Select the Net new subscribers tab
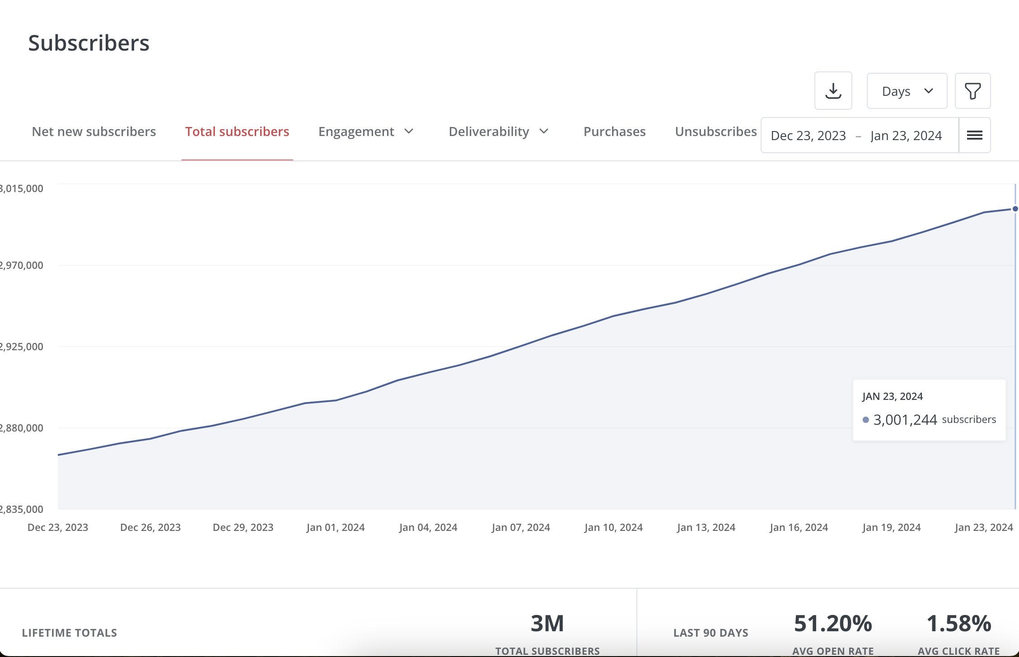The width and height of the screenshot is (1019, 657). [93, 131]
